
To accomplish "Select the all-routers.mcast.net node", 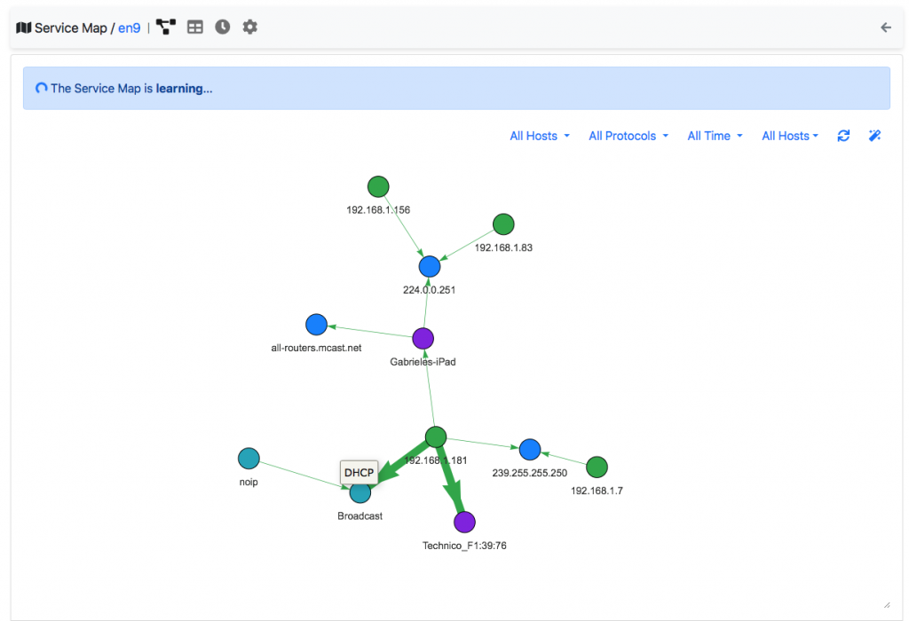I will coord(317,325).
